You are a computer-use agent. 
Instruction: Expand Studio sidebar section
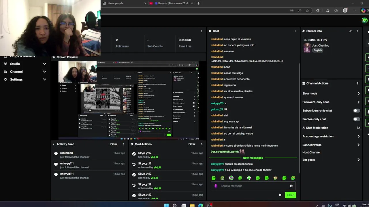(x=44, y=64)
